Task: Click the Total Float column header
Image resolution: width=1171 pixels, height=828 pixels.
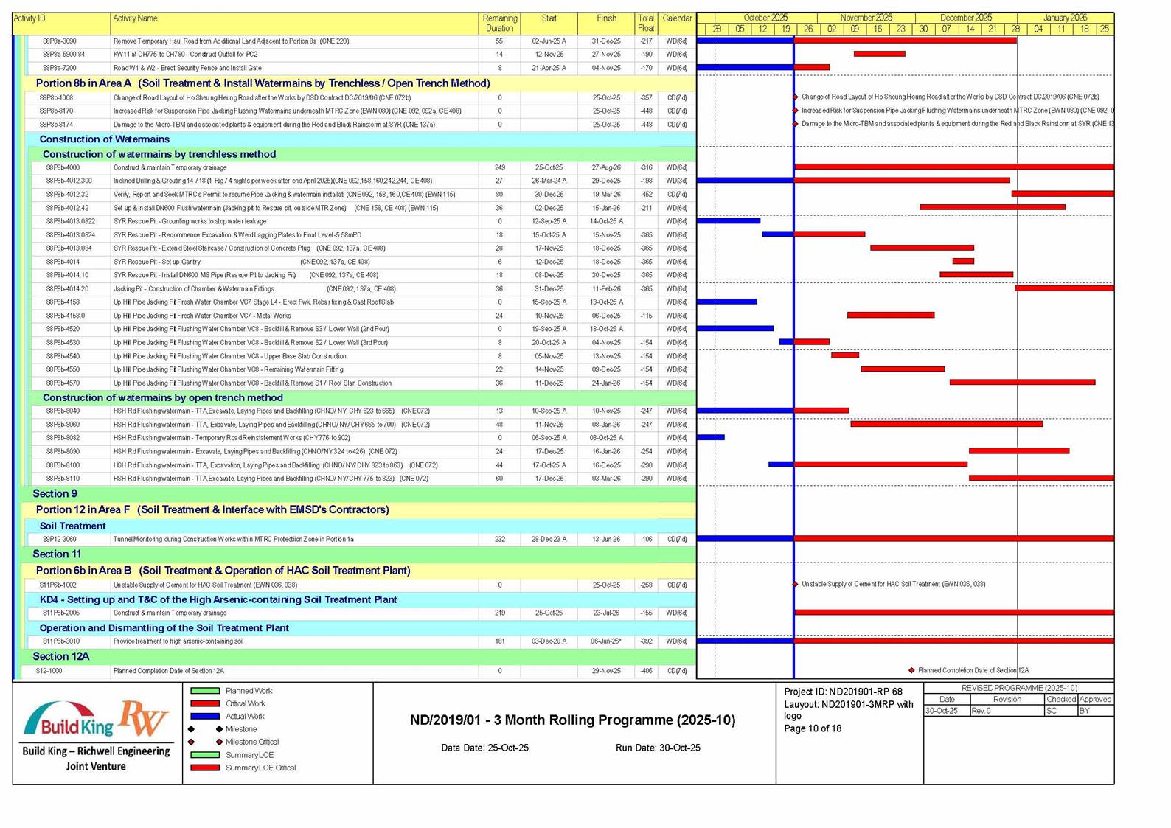Action: (x=645, y=23)
